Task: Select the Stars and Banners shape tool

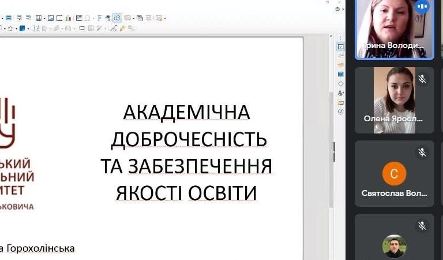Action: click(x=11, y=28)
